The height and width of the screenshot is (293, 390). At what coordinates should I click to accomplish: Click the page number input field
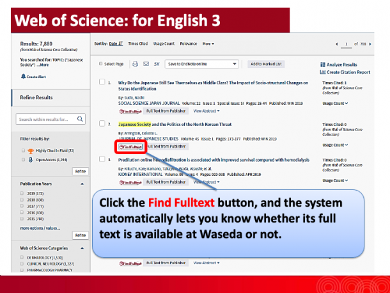[x=346, y=44]
